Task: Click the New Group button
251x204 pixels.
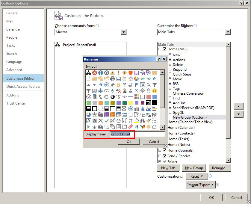Action: point(194,168)
